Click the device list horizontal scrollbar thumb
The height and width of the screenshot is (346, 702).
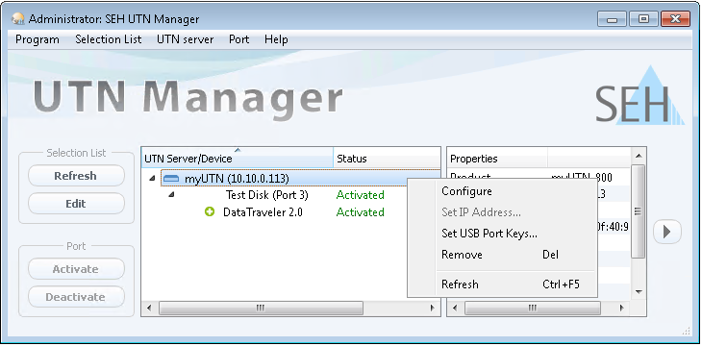[x=261, y=308]
